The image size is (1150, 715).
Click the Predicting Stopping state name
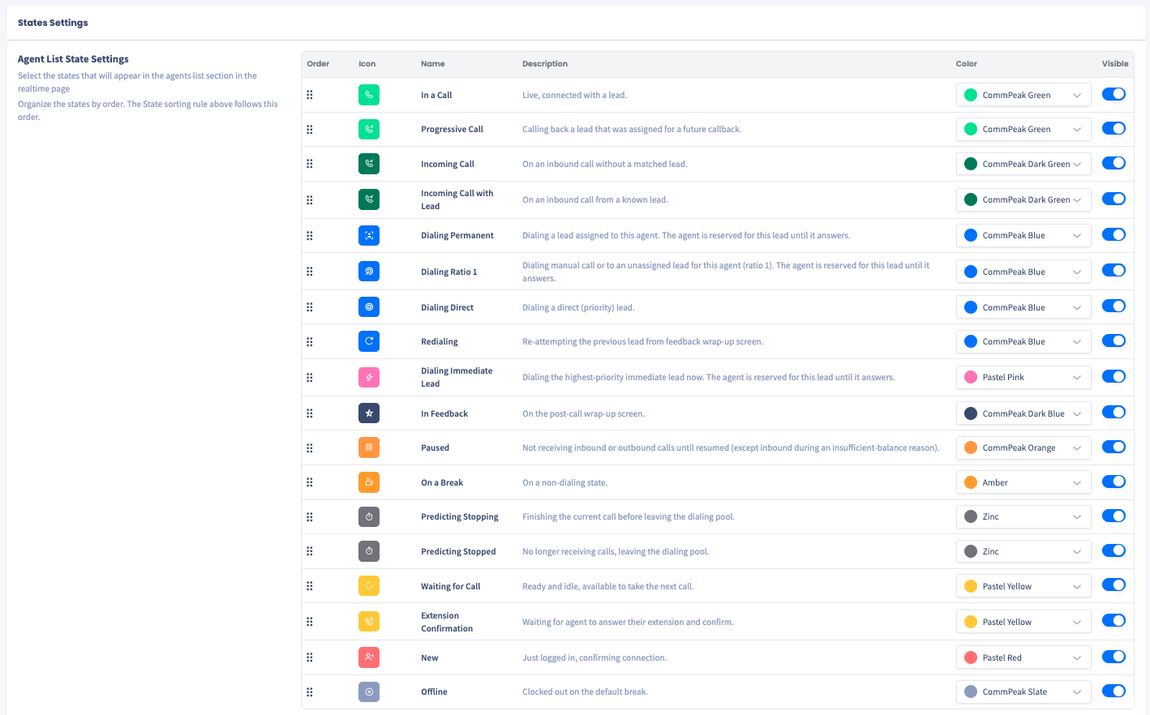[460, 516]
